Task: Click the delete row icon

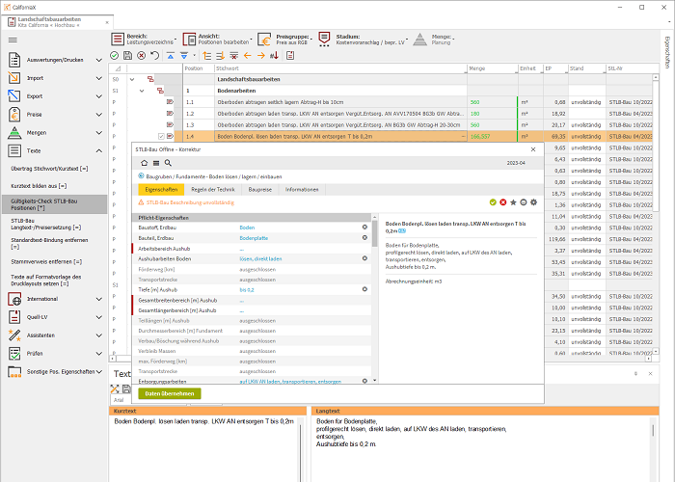Action: click(x=233, y=56)
